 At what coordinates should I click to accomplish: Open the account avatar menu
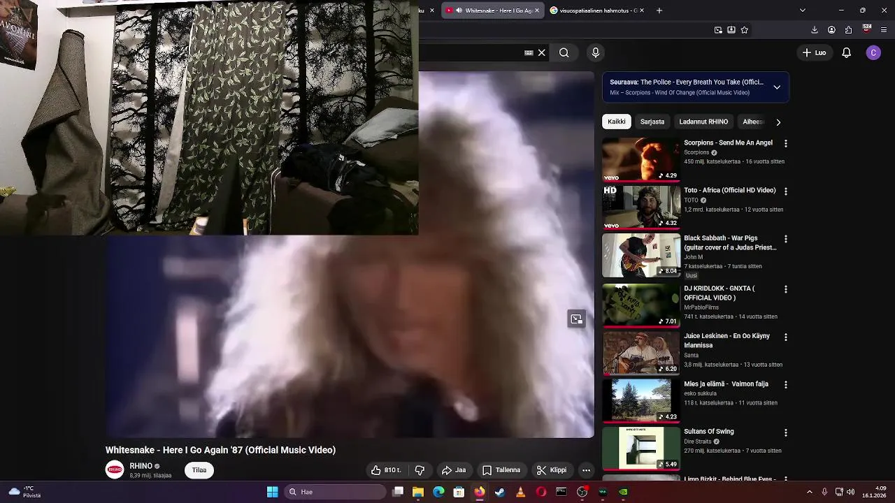(x=873, y=52)
